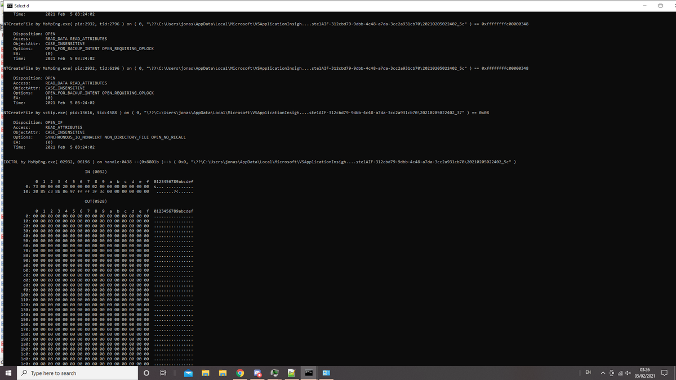The width and height of the screenshot is (676, 380).
Task: Click NTCreateFile line with tid:6196
Action: point(266,68)
